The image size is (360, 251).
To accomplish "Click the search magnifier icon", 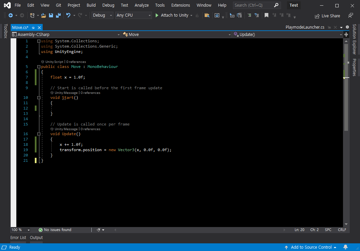I will pyautogui.click(x=276, y=5).
